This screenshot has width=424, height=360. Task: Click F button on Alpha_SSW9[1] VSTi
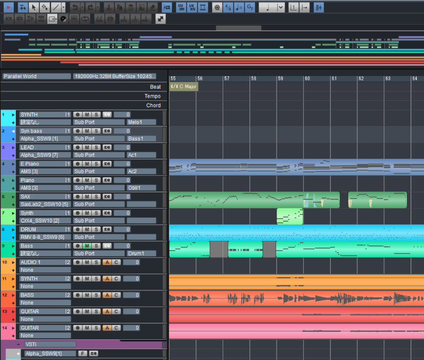(x=83, y=354)
